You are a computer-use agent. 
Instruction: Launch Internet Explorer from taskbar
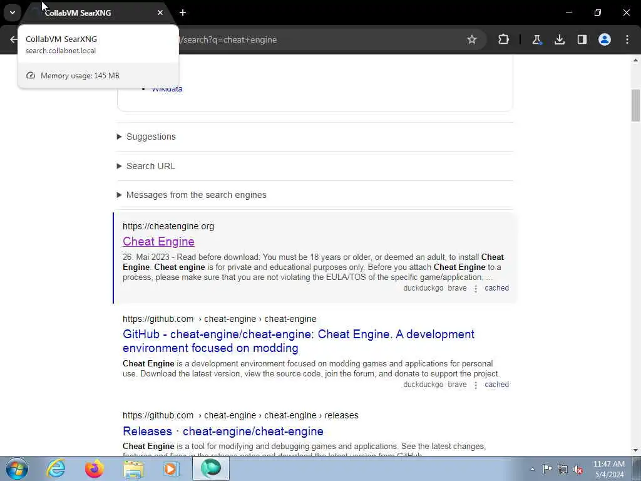56,468
